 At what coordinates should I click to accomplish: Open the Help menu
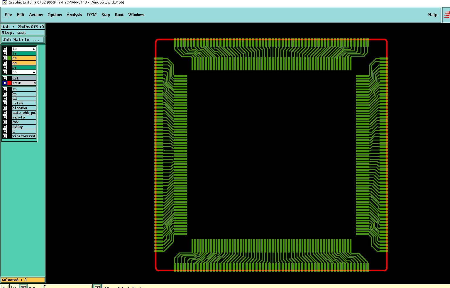pyautogui.click(x=433, y=15)
